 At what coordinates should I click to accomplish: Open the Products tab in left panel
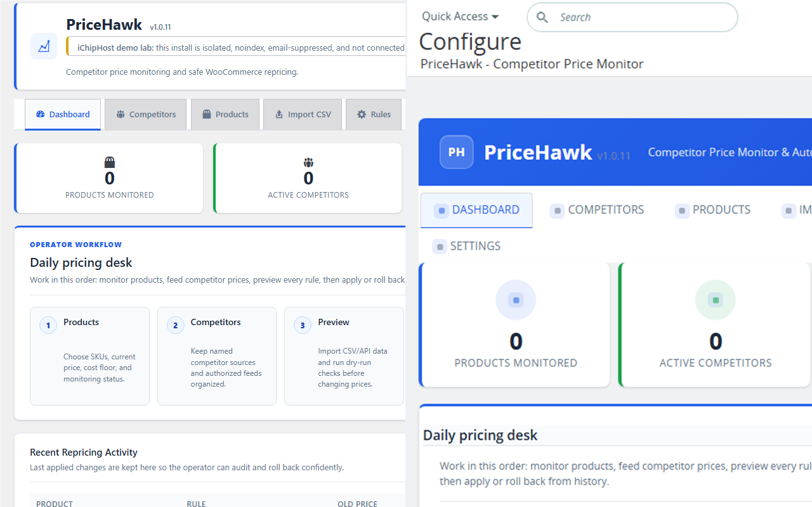(225, 114)
